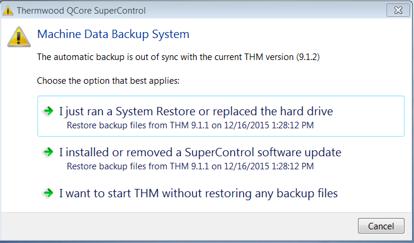414x243 pixels.
Task: Click the small warning icon in title bar
Action: (8, 11)
